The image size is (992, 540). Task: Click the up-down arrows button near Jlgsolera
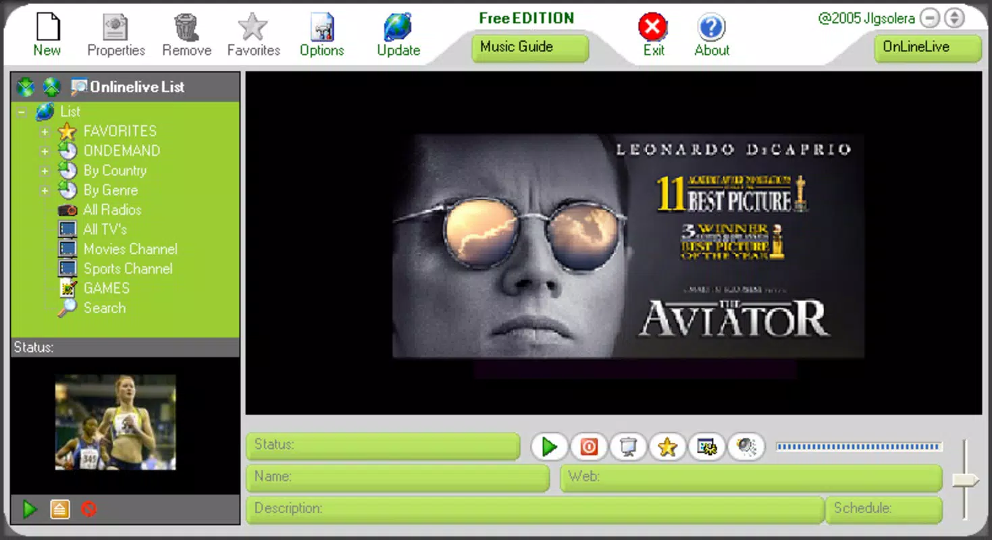954,18
